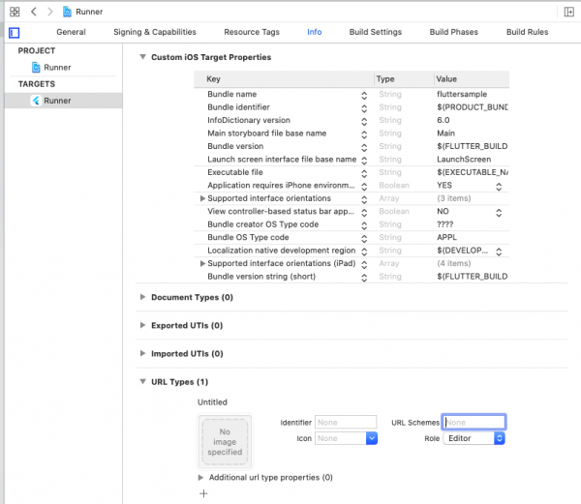Switch to the Build Settings tab
The image size is (581, 504).
click(x=373, y=32)
